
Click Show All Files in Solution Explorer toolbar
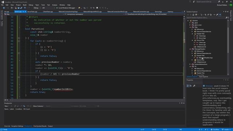click(211, 15)
